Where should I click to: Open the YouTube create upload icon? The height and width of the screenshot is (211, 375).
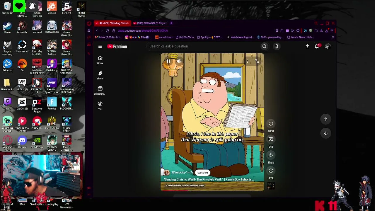pos(307,46)
